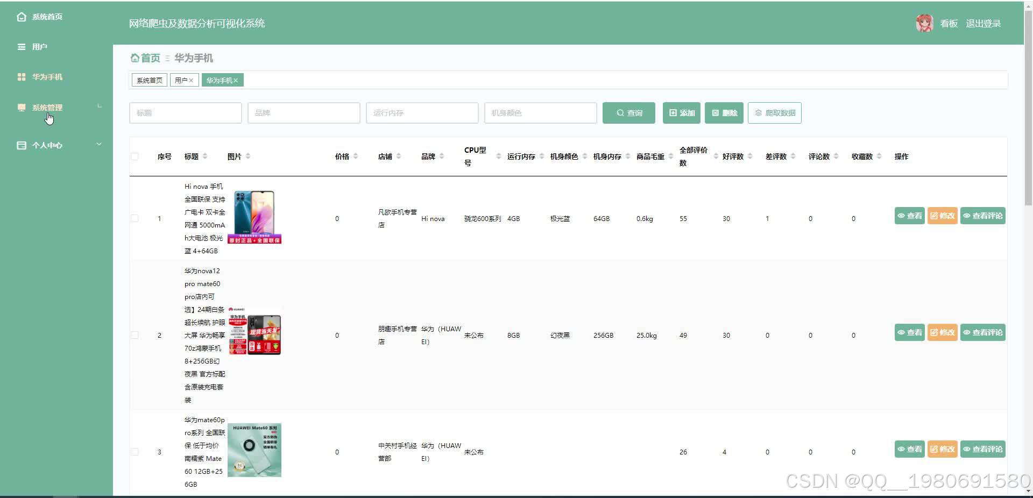Open the 看板 link in header
1033x498 pixels.
[949, 24]
